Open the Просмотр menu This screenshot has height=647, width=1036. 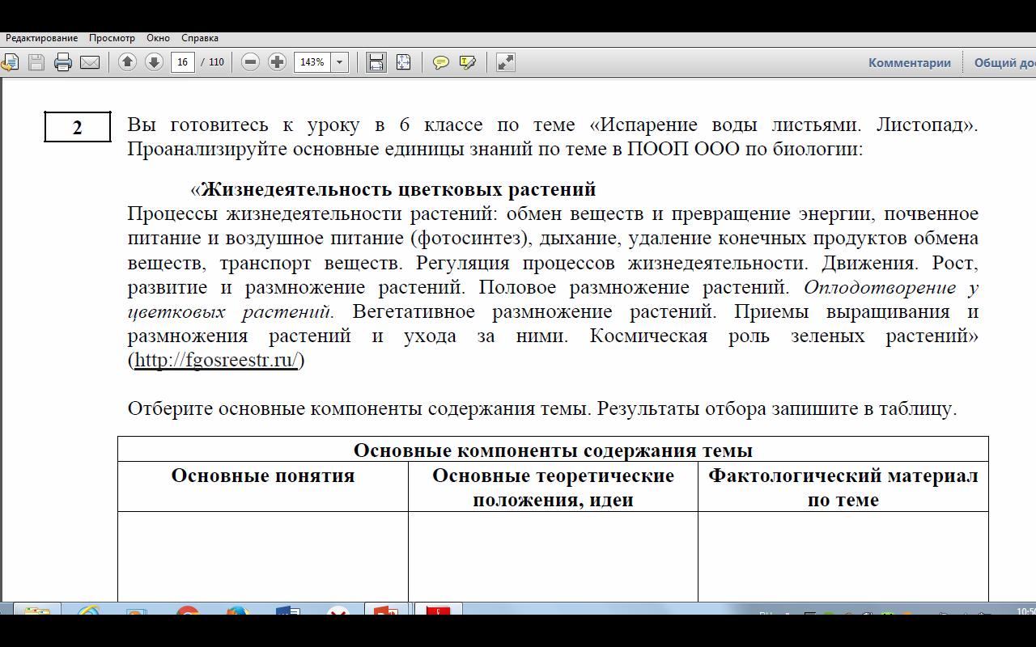113,38
